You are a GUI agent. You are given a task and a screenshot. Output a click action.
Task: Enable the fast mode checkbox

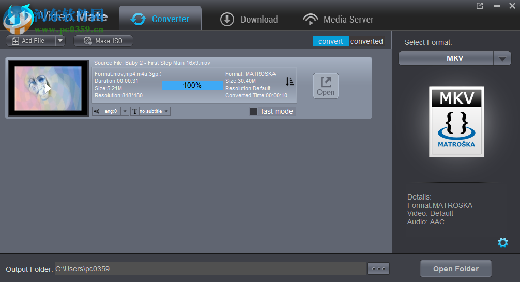(x=254, y=111)
